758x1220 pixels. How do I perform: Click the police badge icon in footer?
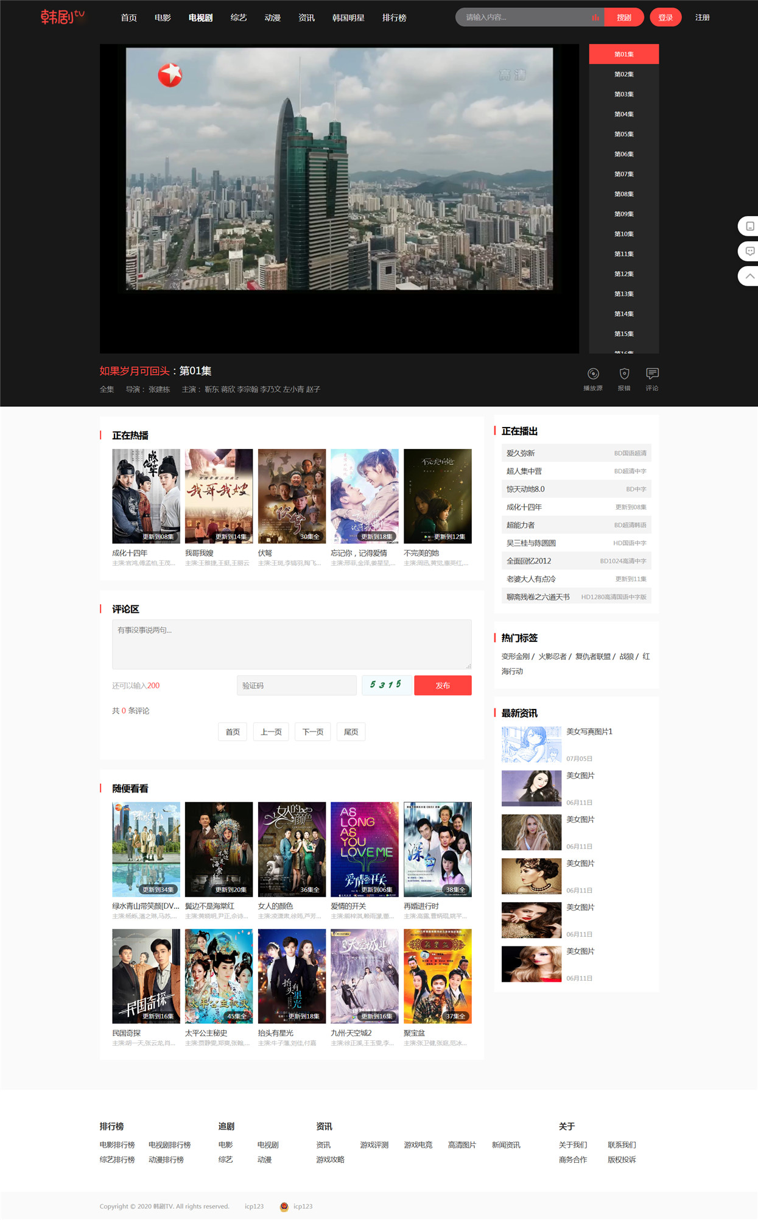pos(284,1207)
